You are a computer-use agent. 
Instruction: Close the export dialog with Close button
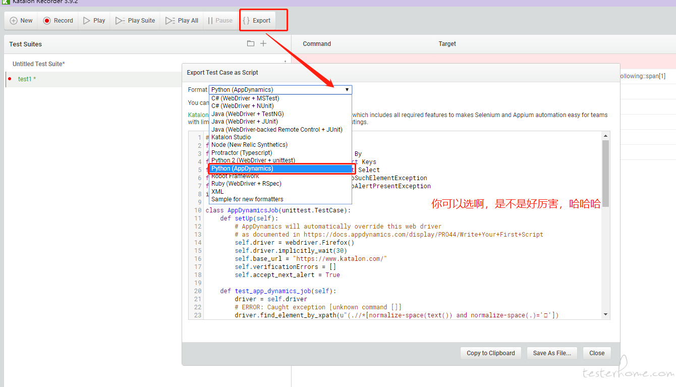pos(597,353)
